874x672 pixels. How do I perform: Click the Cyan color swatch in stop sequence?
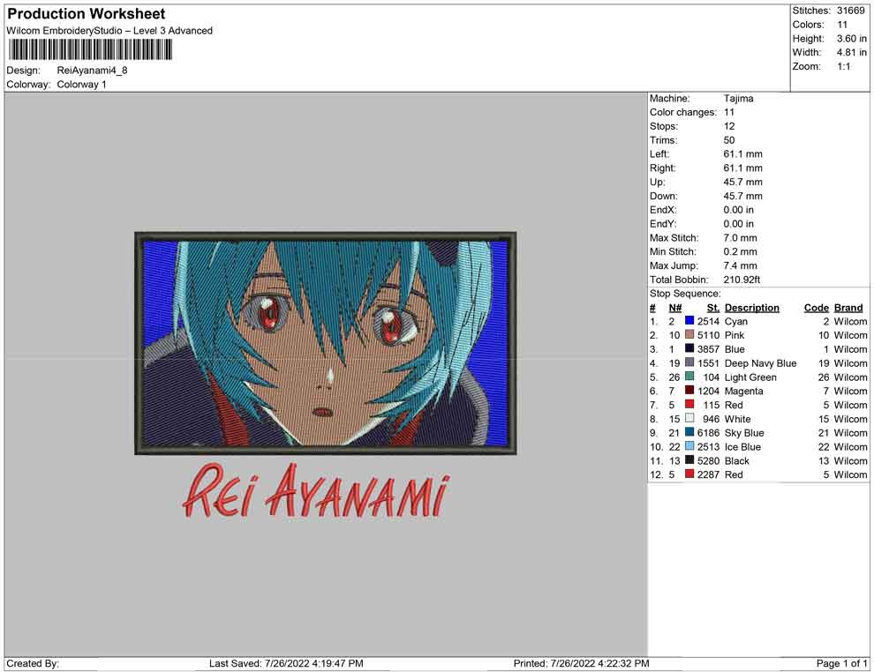click(x=689, y=322)
